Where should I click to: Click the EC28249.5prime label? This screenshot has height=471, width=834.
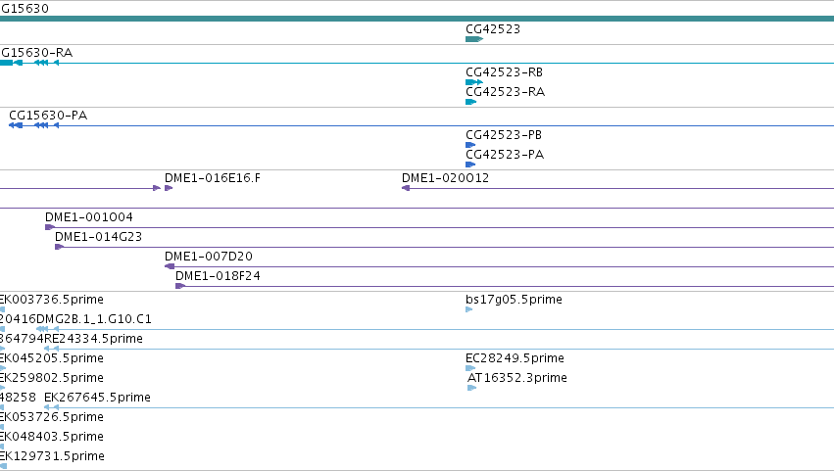coord(515,358)
